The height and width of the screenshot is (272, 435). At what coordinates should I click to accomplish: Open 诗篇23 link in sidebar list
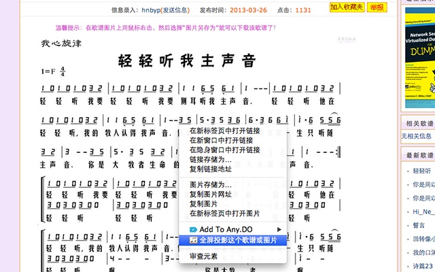tap(423, 266)
